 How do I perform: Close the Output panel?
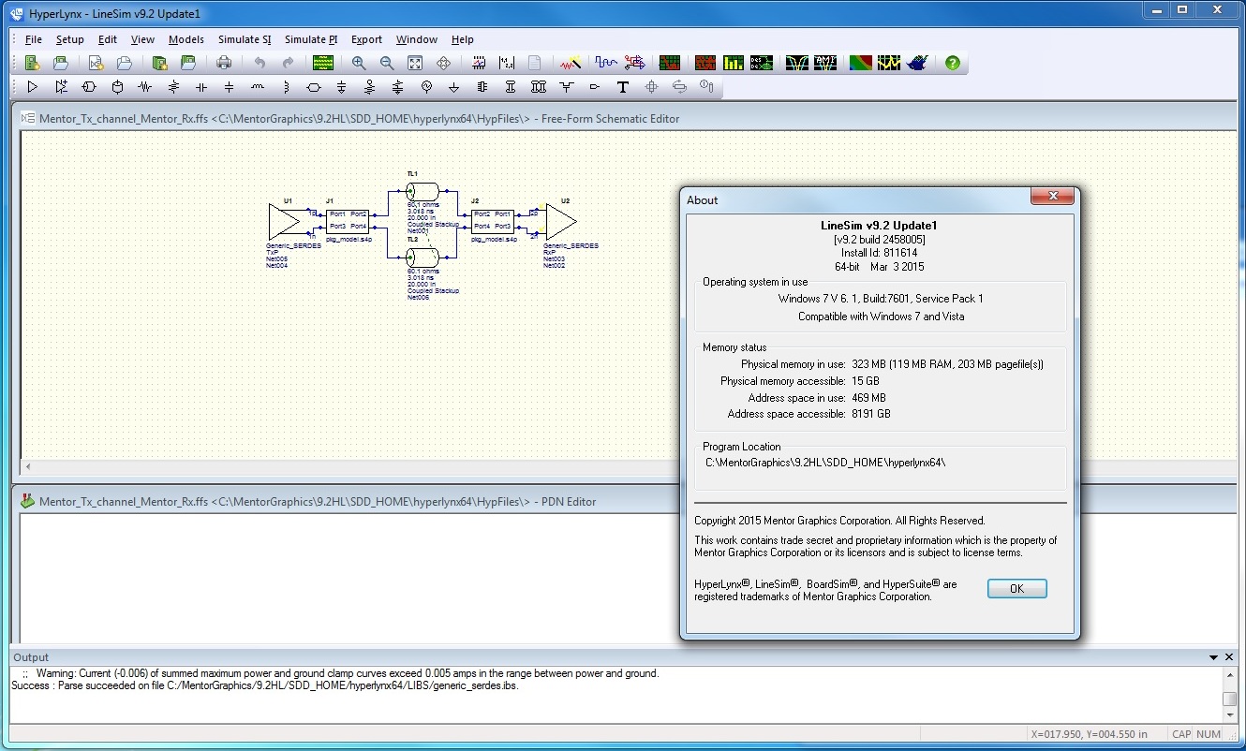(x=1229, y=657)
